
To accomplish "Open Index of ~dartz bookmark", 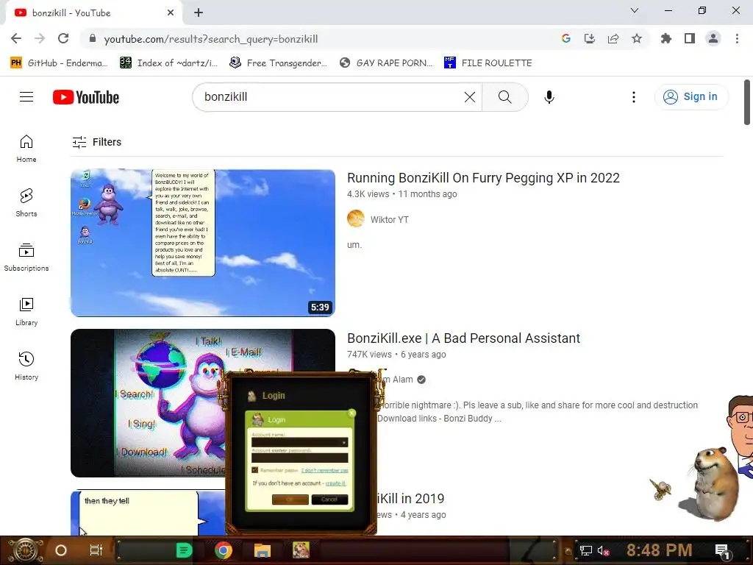I will pyautogui.click(x=168, y=63).
